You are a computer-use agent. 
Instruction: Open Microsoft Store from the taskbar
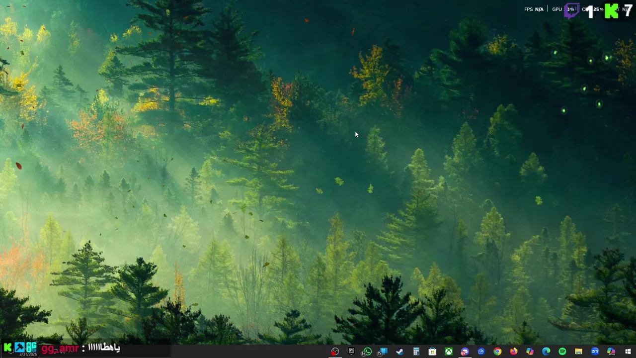coord(432,352)
